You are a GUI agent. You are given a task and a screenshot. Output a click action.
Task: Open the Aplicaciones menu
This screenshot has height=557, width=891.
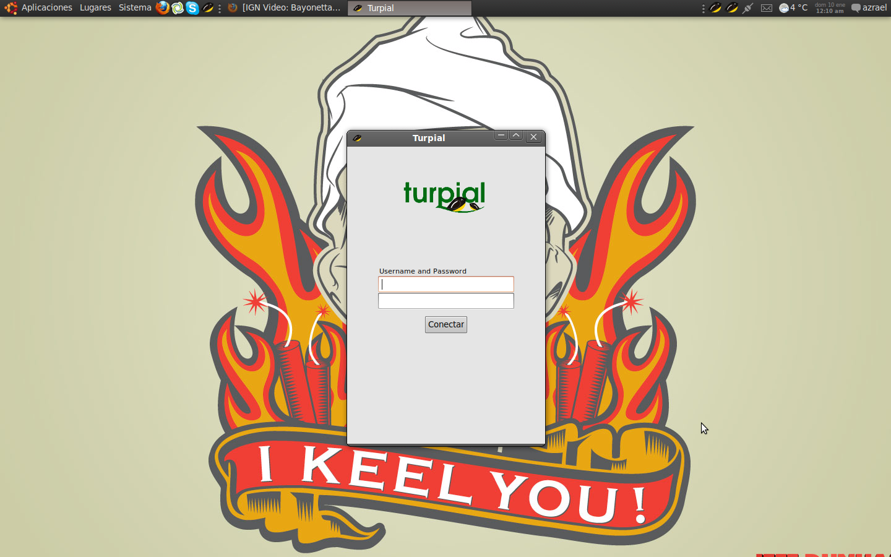[46, 8]
